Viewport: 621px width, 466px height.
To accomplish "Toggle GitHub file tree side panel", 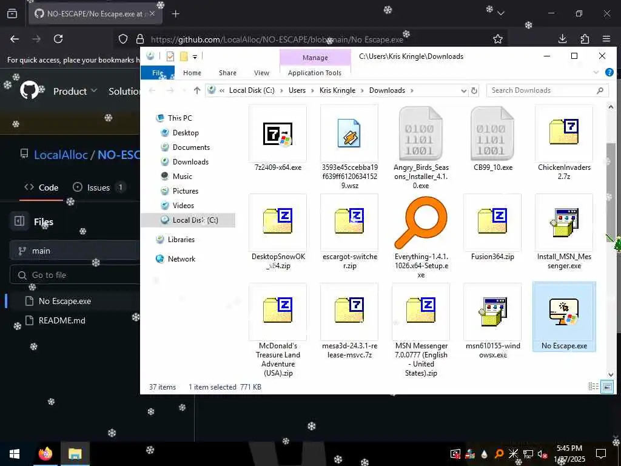I will coord(19,221).
